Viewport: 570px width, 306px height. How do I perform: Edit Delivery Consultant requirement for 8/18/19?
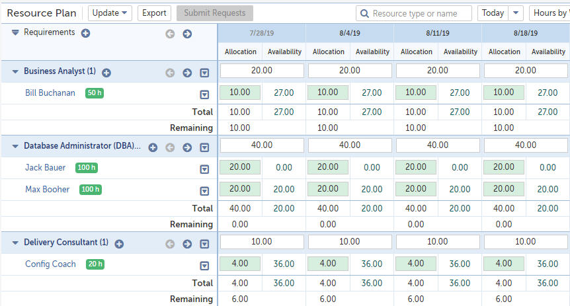pyautogui.click(x=526, y=242)
